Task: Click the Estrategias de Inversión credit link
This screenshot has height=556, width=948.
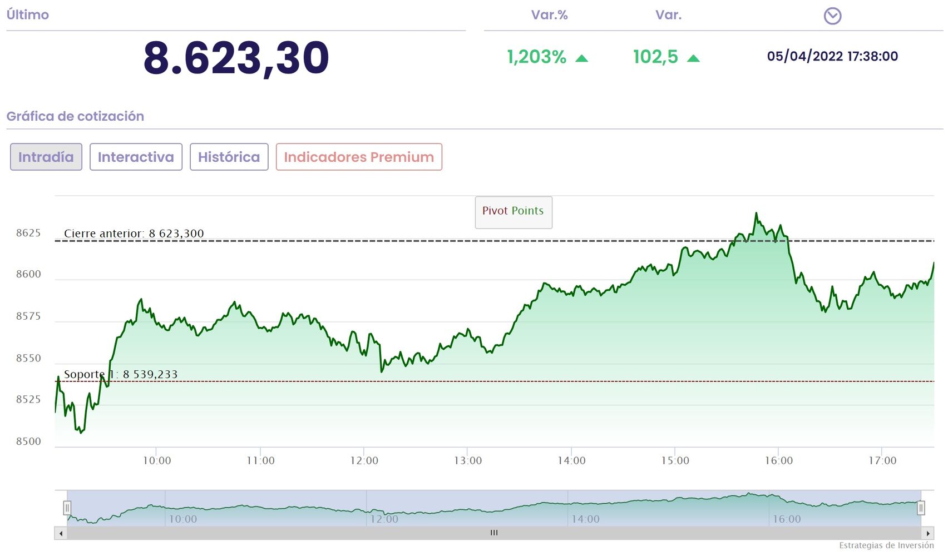Action: 886,545
